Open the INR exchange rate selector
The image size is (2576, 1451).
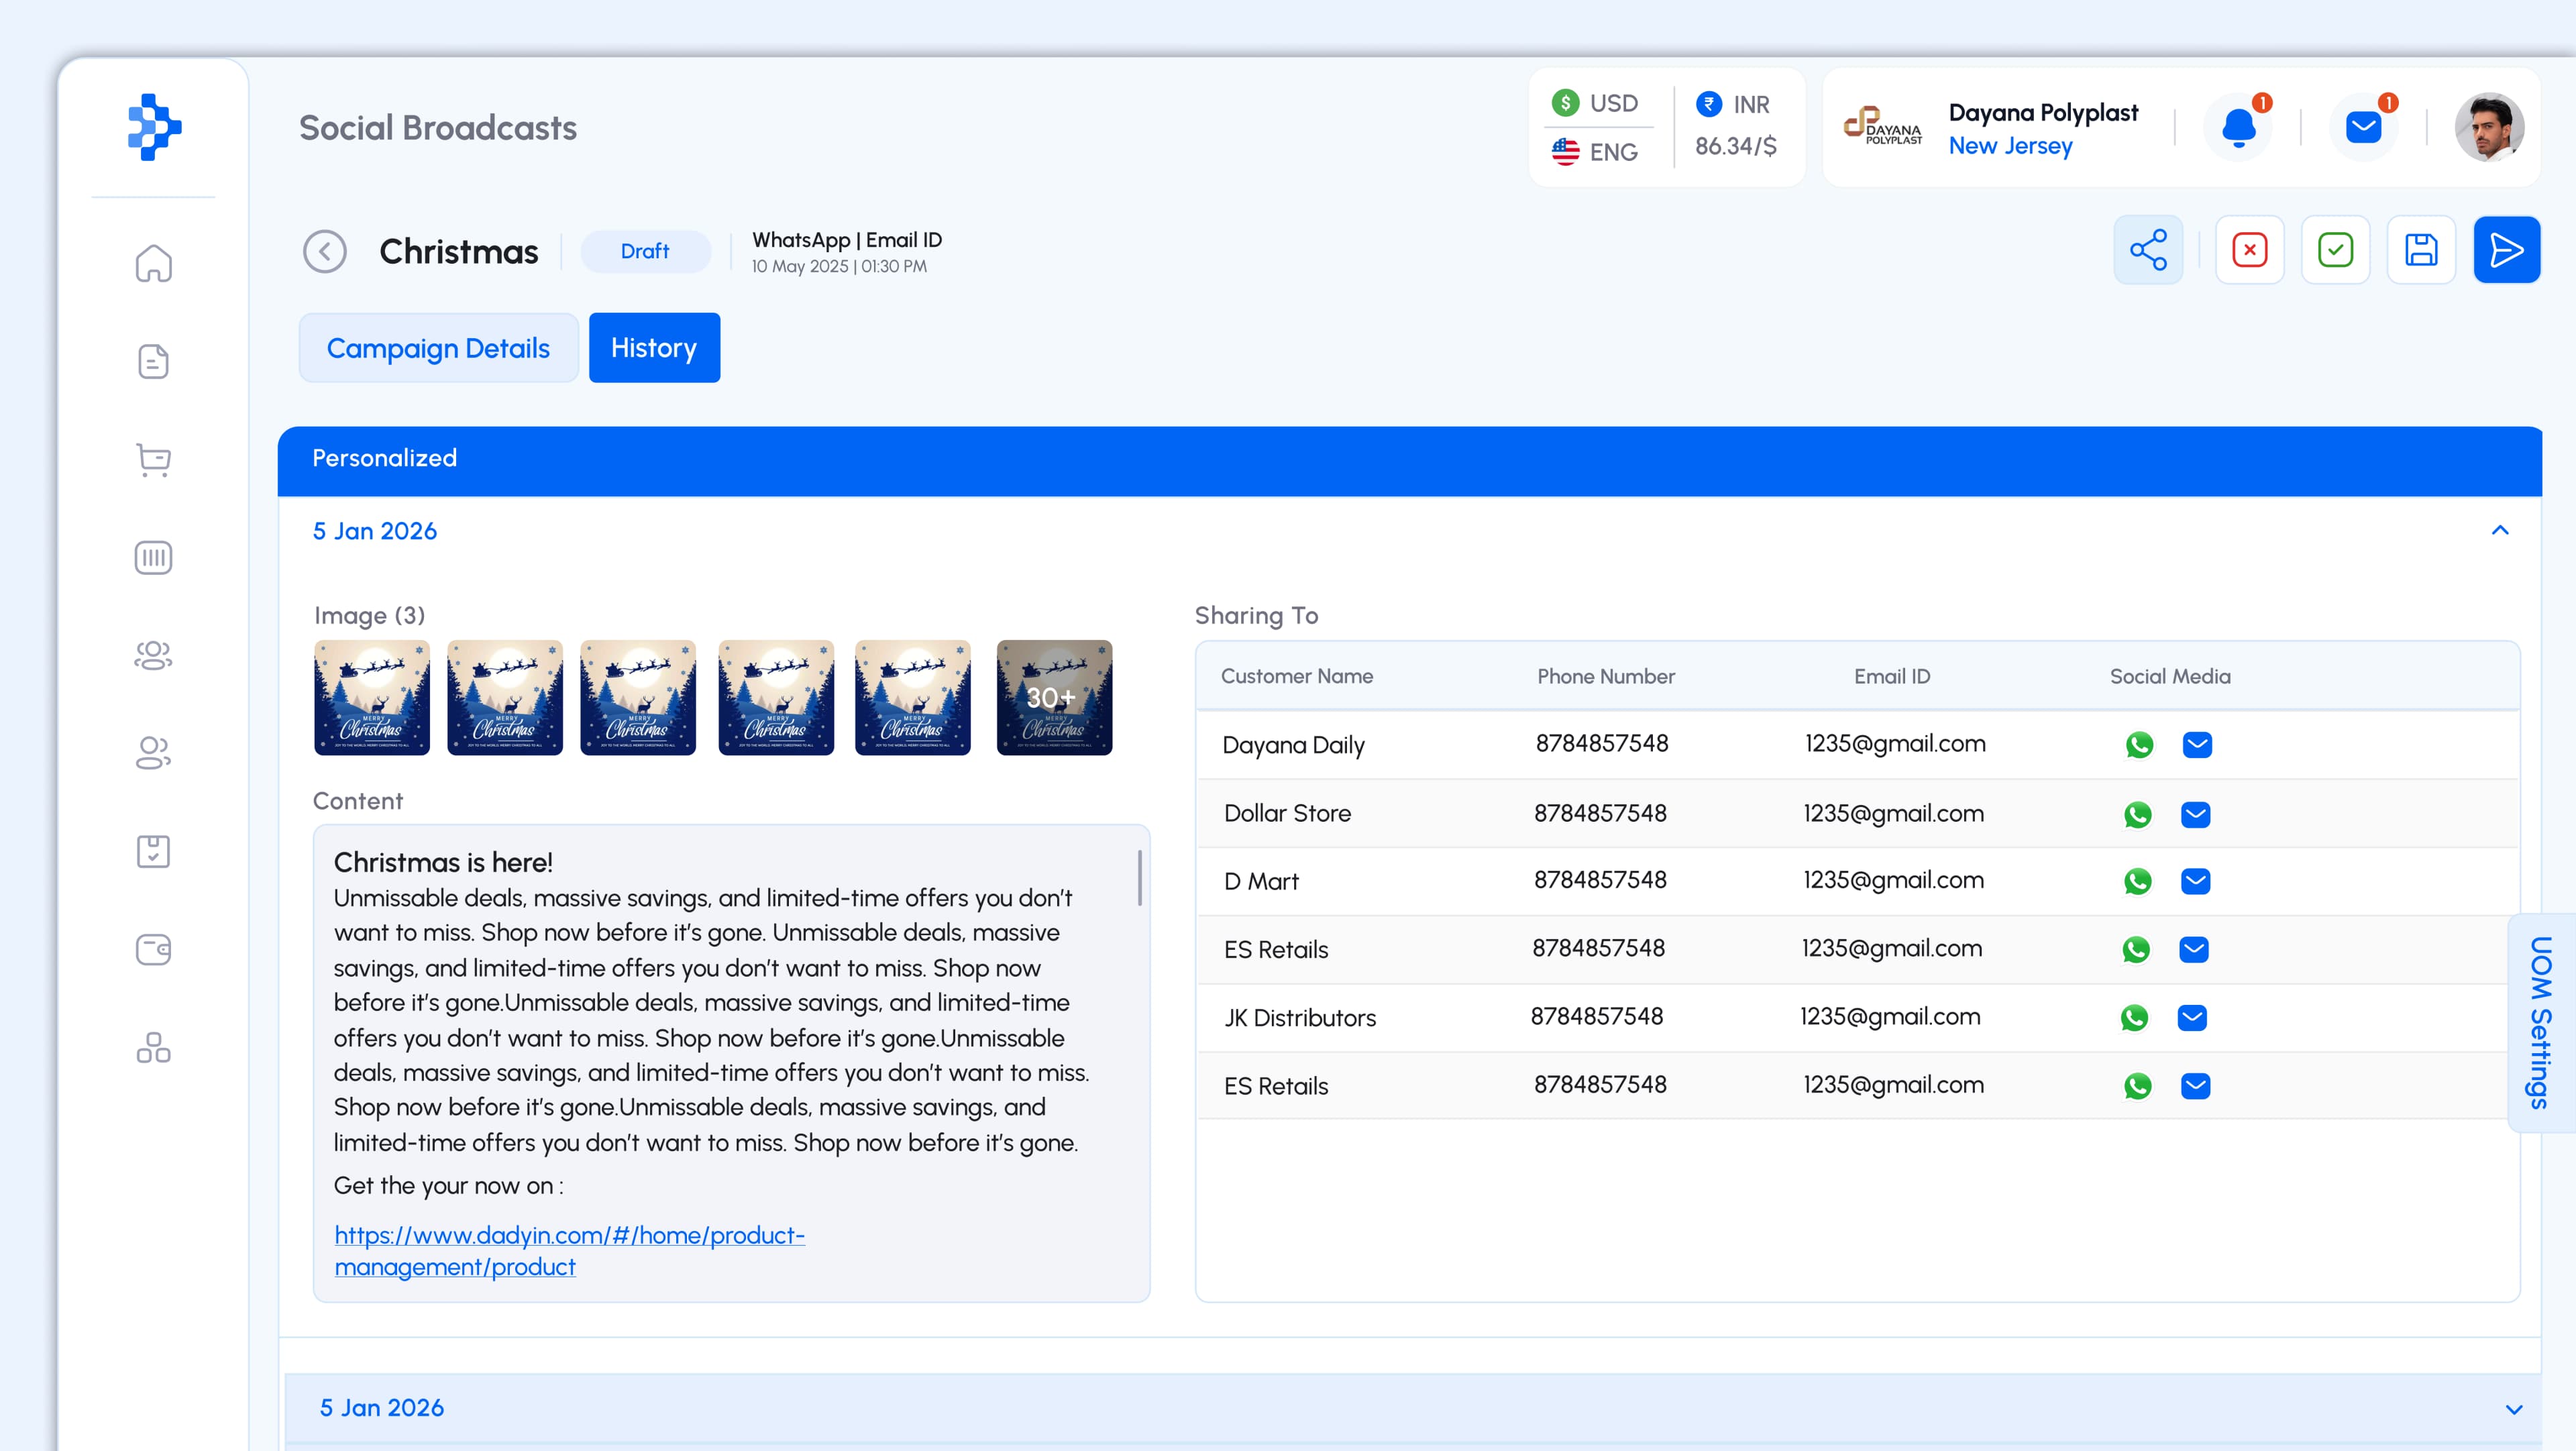pos(1736,125)
